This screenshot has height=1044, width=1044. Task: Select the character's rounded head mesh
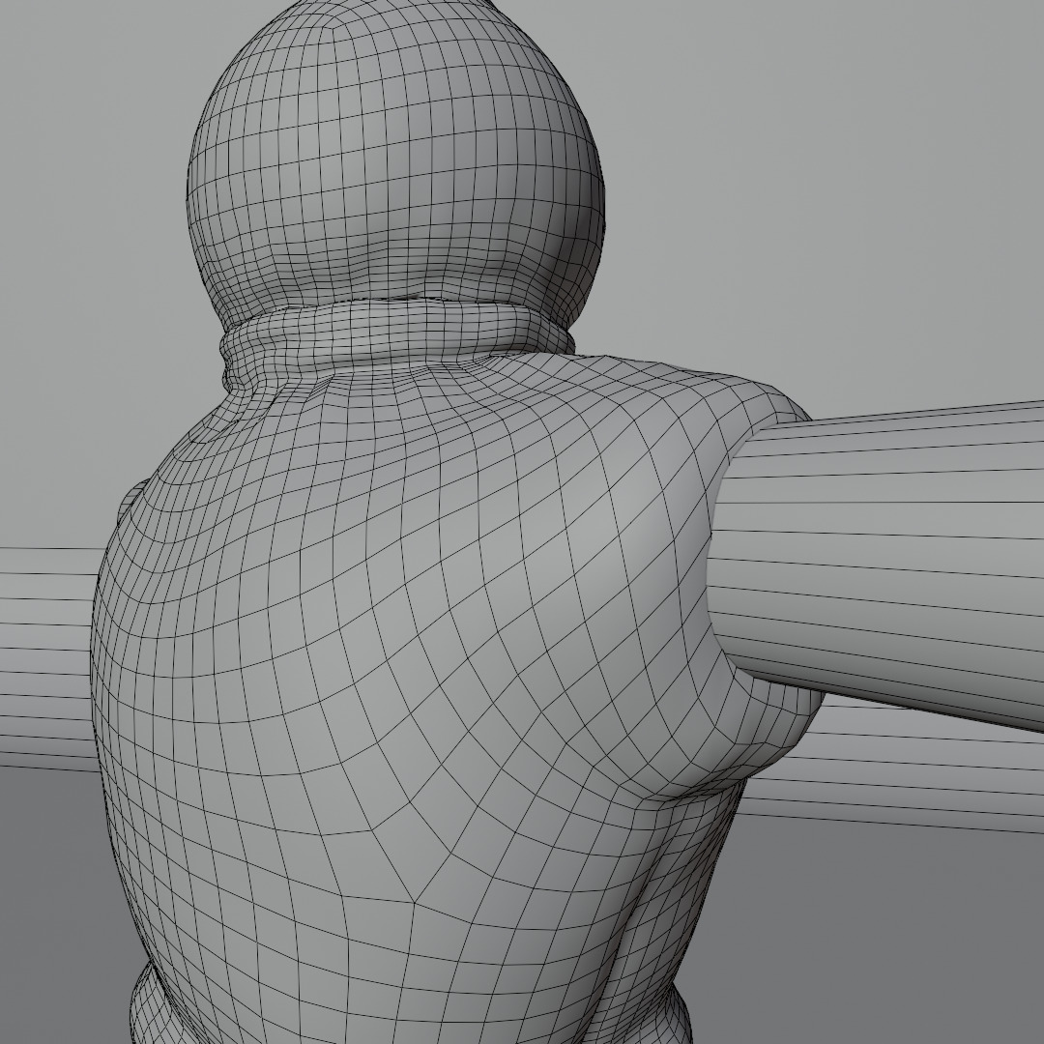pyautogui.click(x=396, y=163)
